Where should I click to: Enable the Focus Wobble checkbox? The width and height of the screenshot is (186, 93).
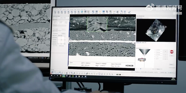click(x=53, y=29)
